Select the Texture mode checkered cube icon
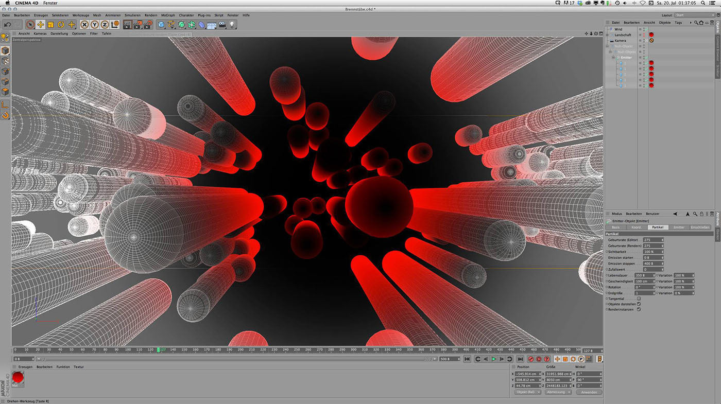Screen dimensions: 721x404 tap(5, 61)
